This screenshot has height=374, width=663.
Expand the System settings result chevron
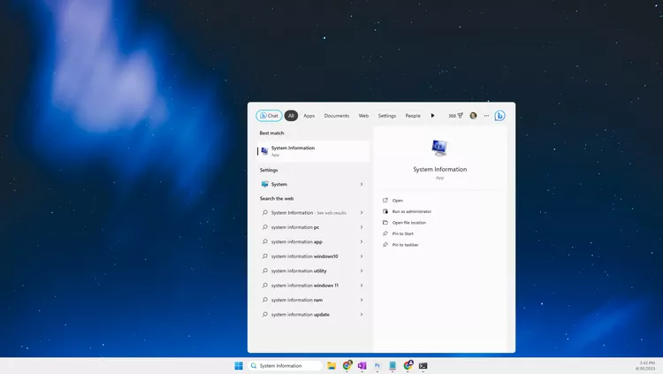(x=362, y=184)
